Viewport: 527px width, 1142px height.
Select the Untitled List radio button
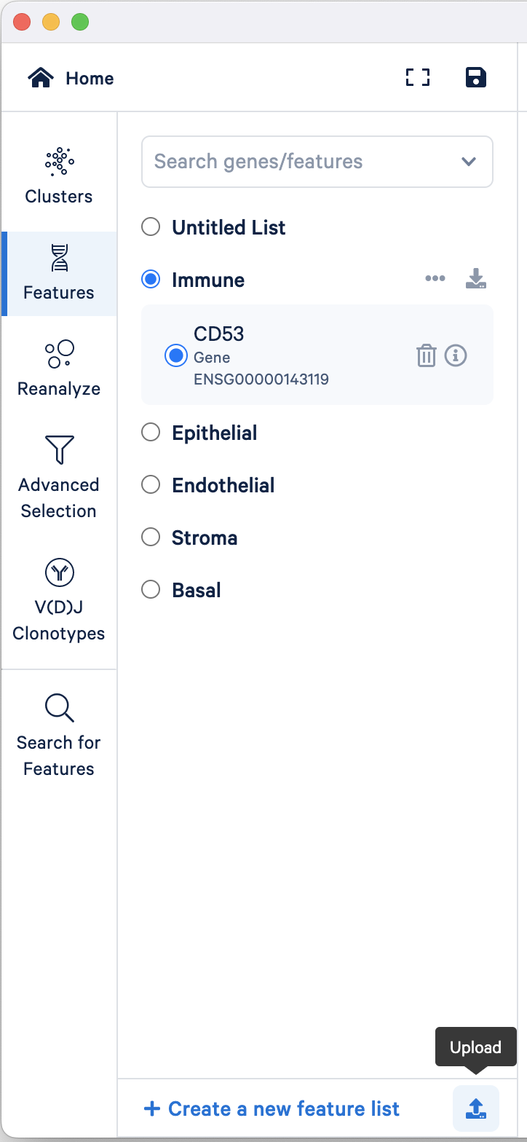click(x=151, y=227)
